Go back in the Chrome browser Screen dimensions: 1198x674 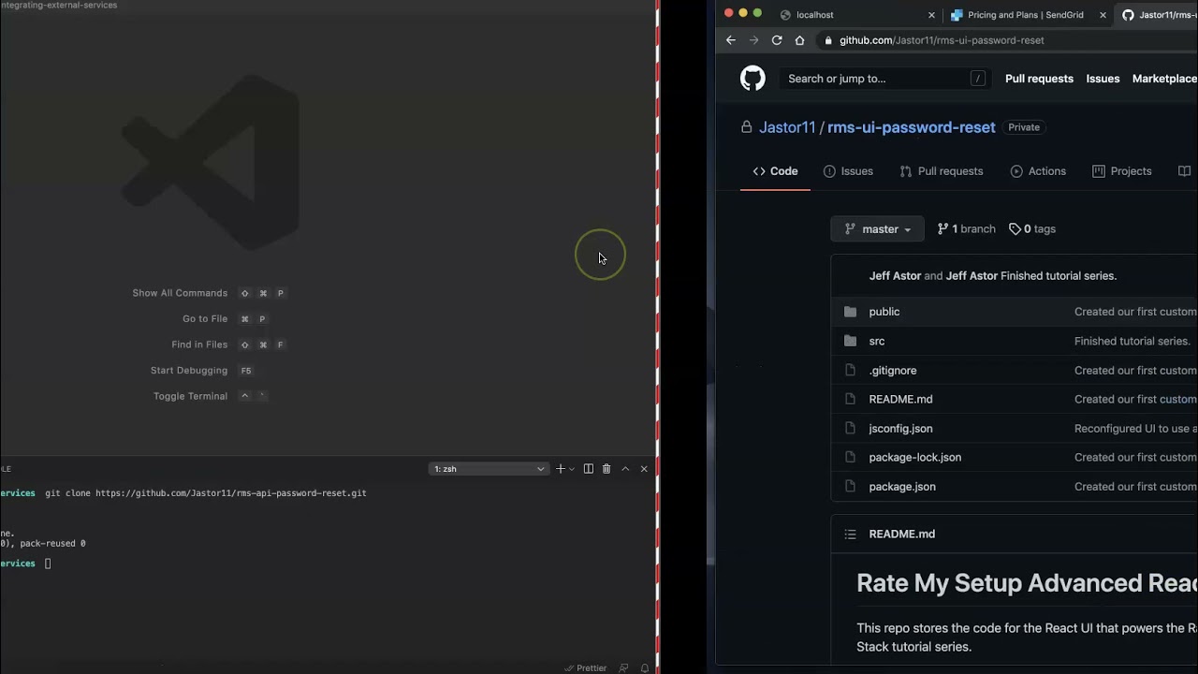click(731, 40)
